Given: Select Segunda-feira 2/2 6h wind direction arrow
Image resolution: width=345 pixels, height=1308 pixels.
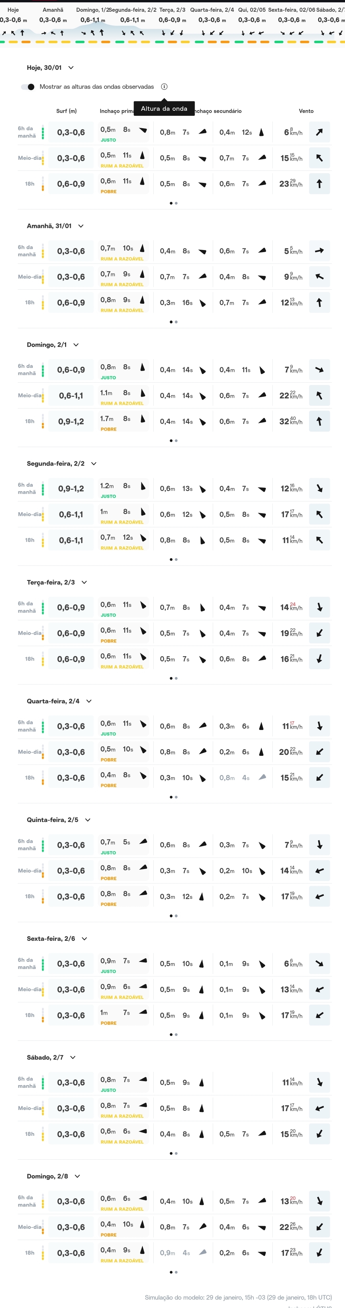Looking at the screenshot, I should pos(319,488).
